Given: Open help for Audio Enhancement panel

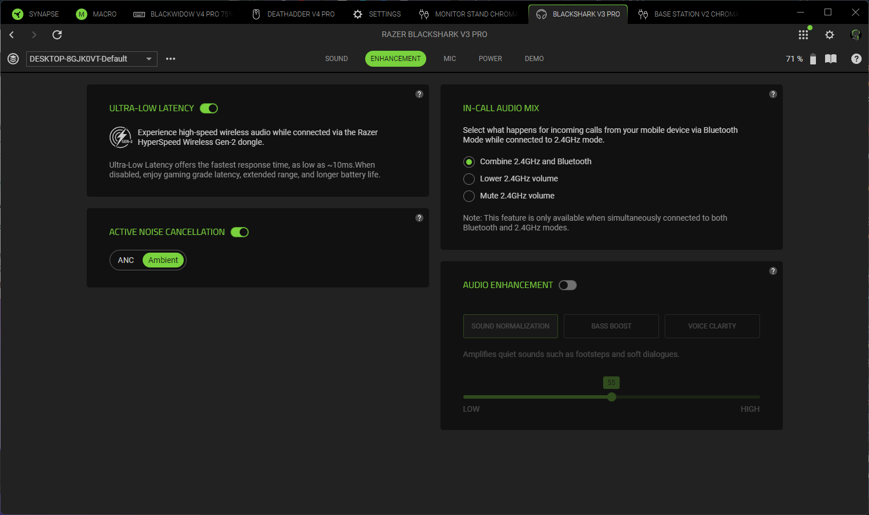Looking at the screenshot, I should point(773,271).
